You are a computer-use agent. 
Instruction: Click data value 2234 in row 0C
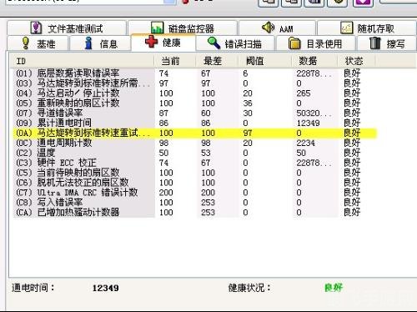tap(305, 143)
